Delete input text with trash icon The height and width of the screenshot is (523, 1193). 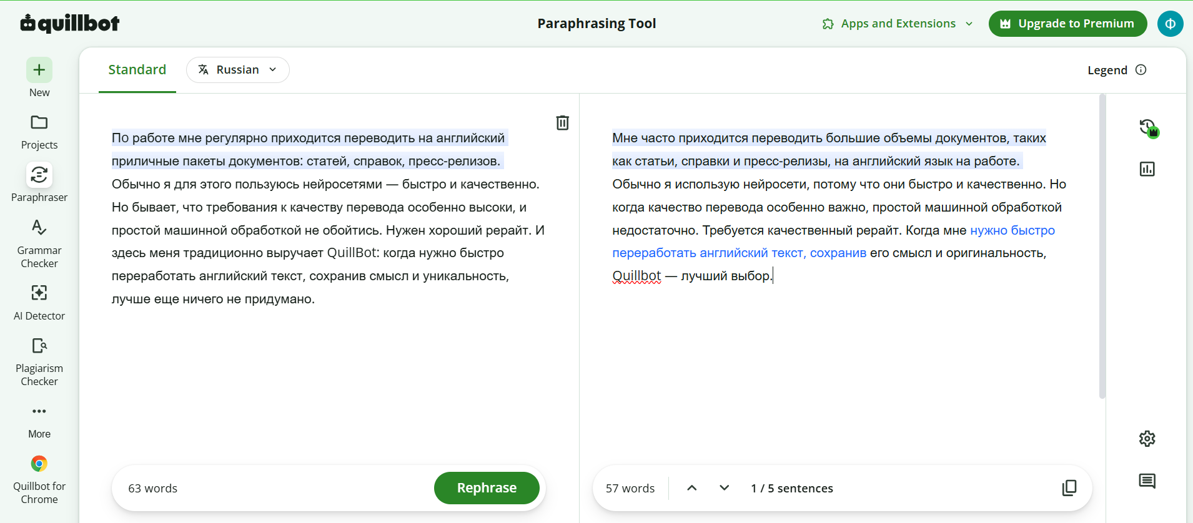click(x=563, y=122)
